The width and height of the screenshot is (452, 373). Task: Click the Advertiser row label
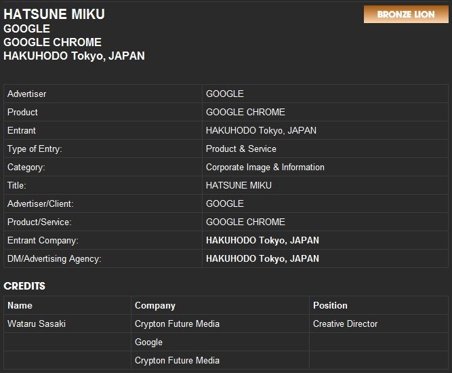(x=27, y=94)
